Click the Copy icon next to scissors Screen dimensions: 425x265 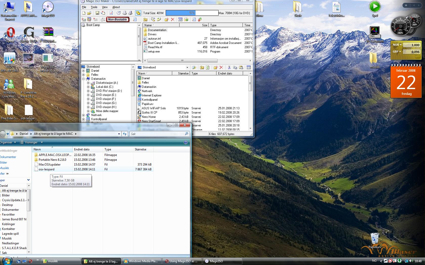pos(235,67)
